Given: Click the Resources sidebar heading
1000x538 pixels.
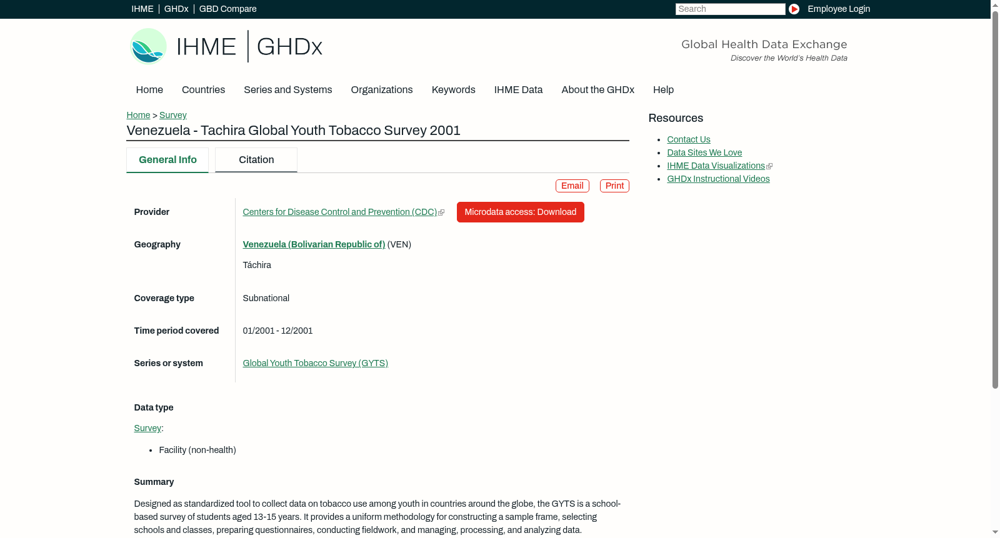Looking at the screenshot, I should (x=676, y=119).
